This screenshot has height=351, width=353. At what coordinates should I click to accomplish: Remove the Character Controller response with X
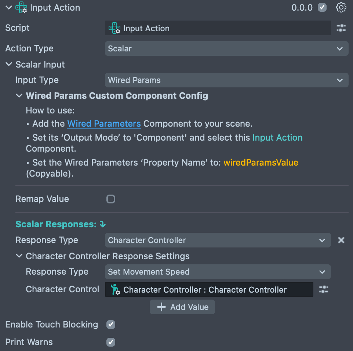click(x=341, y=240)
